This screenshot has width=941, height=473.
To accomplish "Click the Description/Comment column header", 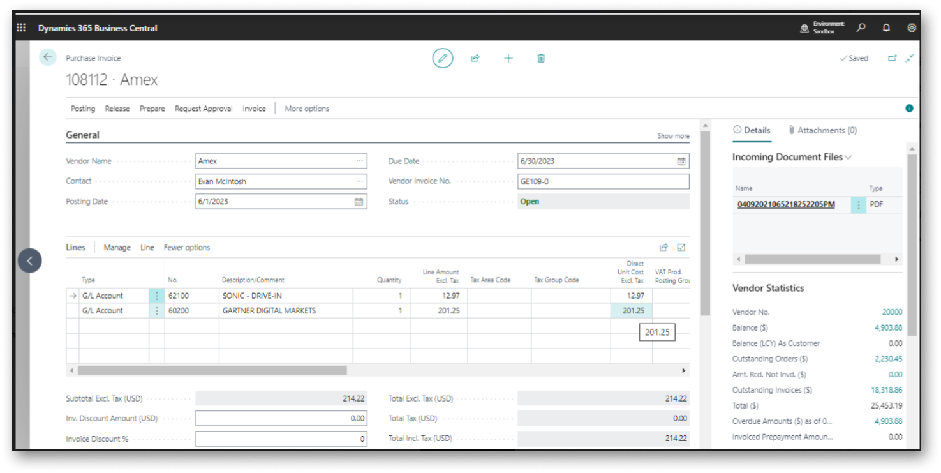I will [x=253, y=280].
